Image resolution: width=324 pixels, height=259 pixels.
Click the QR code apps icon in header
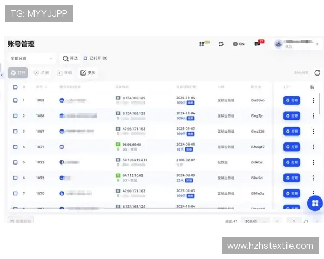coord(202,44)
